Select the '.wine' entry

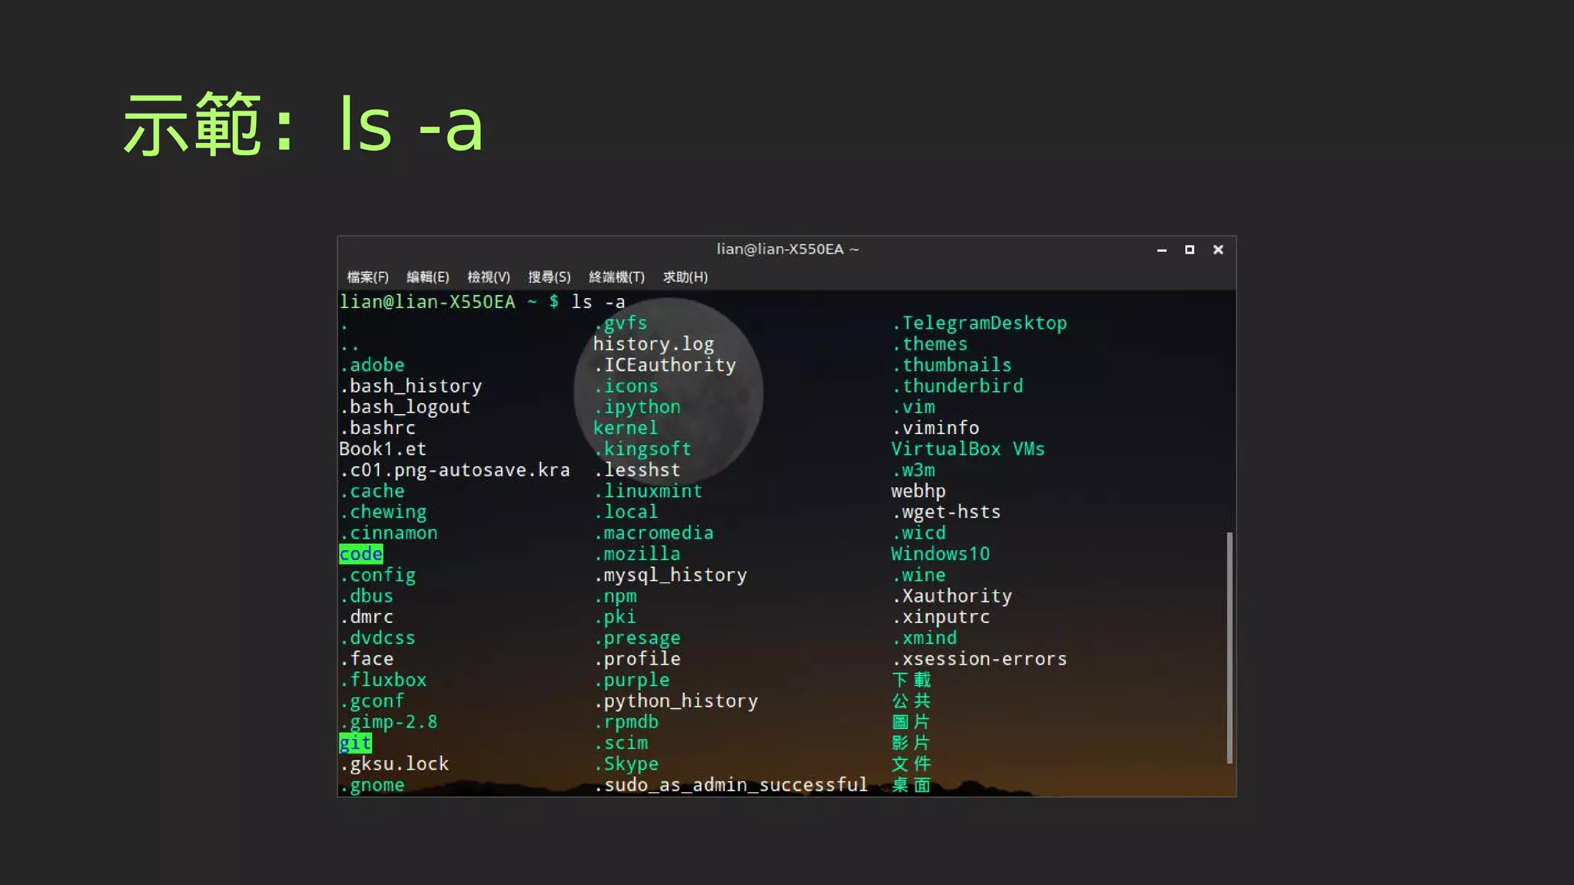[918, 575]
